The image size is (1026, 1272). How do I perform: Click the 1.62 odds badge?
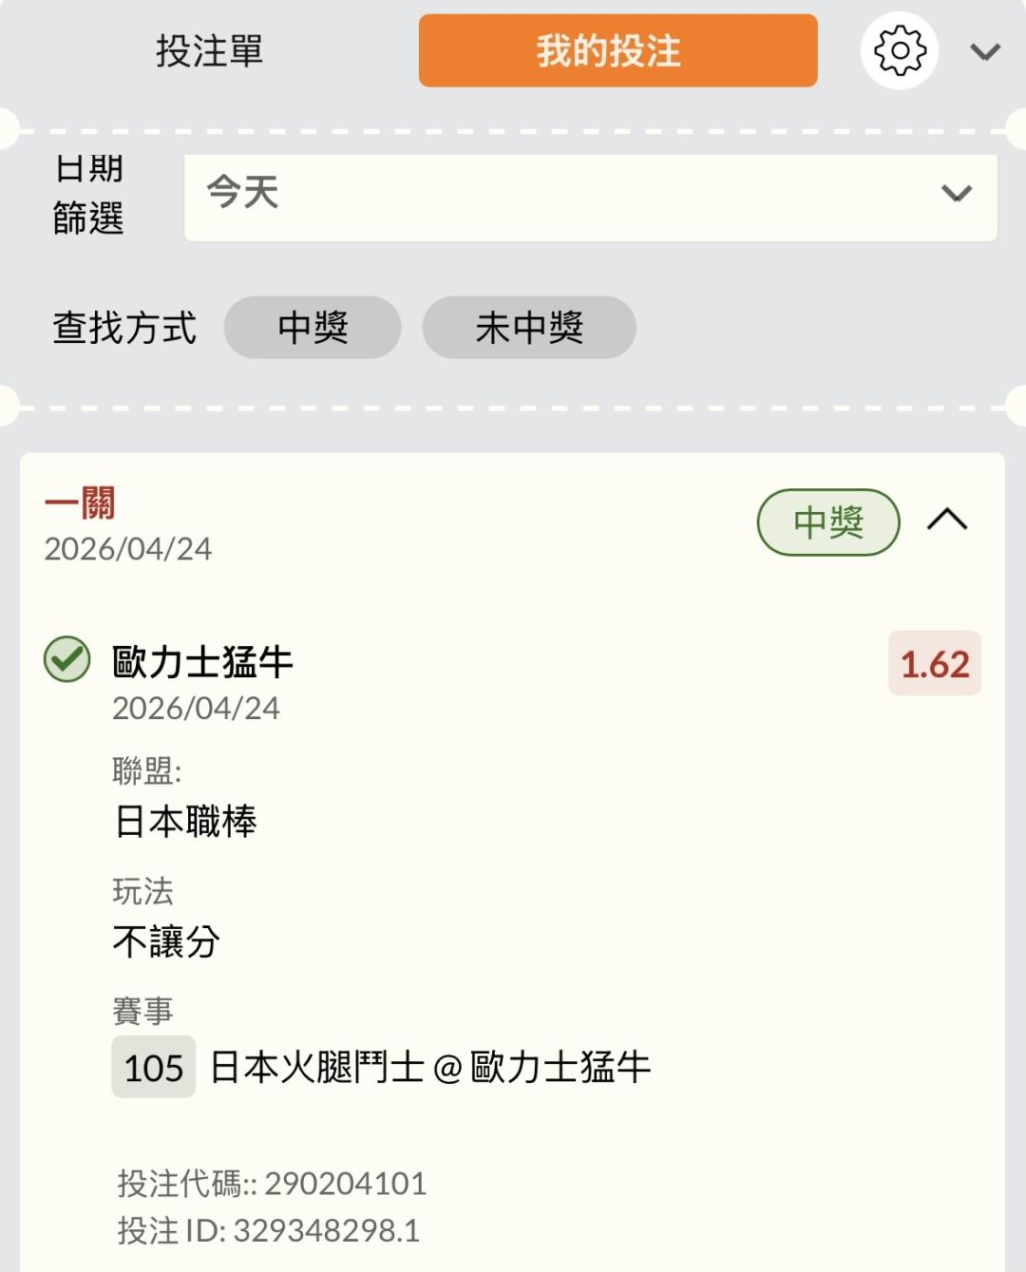pos(935,664)
